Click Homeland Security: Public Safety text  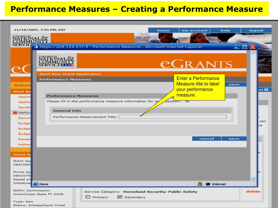pyautogui.click(x=160, y=191)
